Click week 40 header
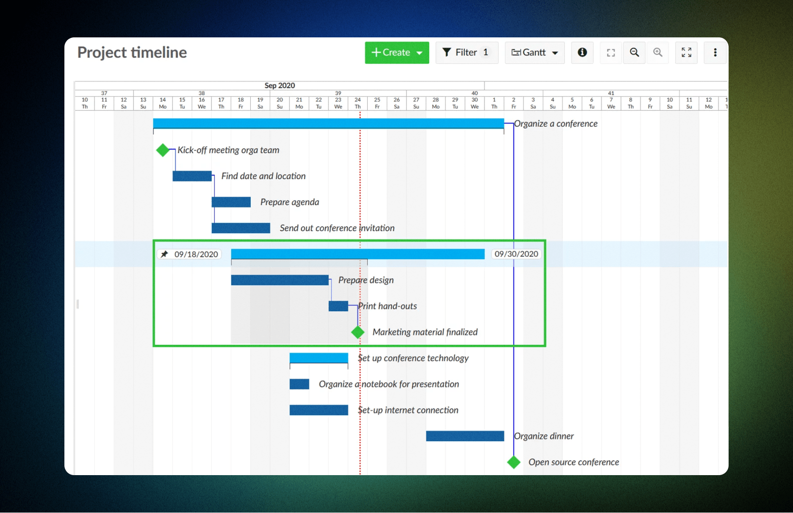 tap(474, 93)
